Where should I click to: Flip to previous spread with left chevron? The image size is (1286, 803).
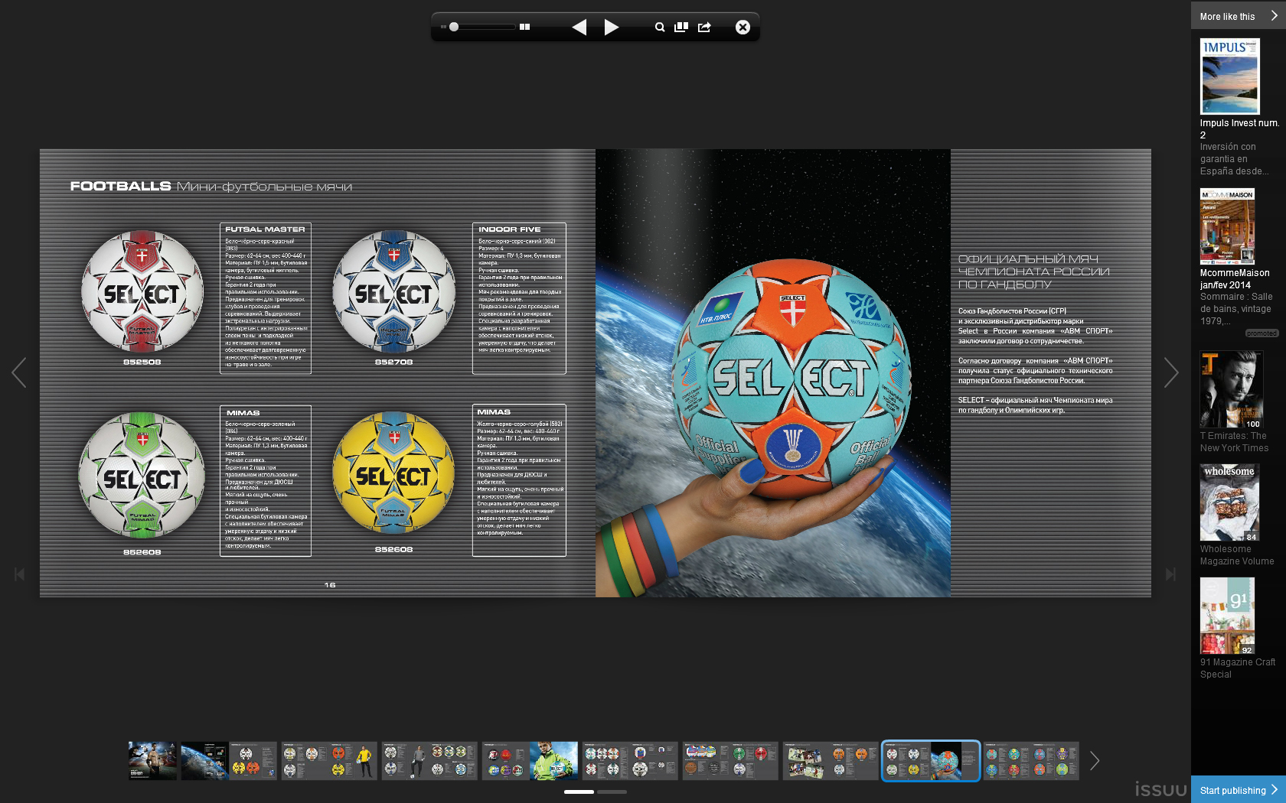(x=19, y=372)
